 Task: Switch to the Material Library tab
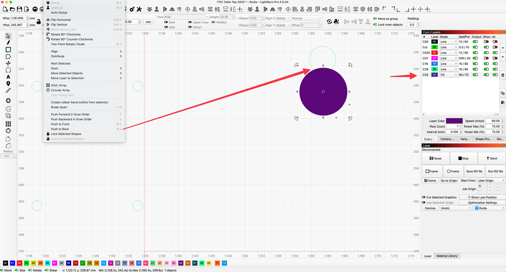click(447, 256)
